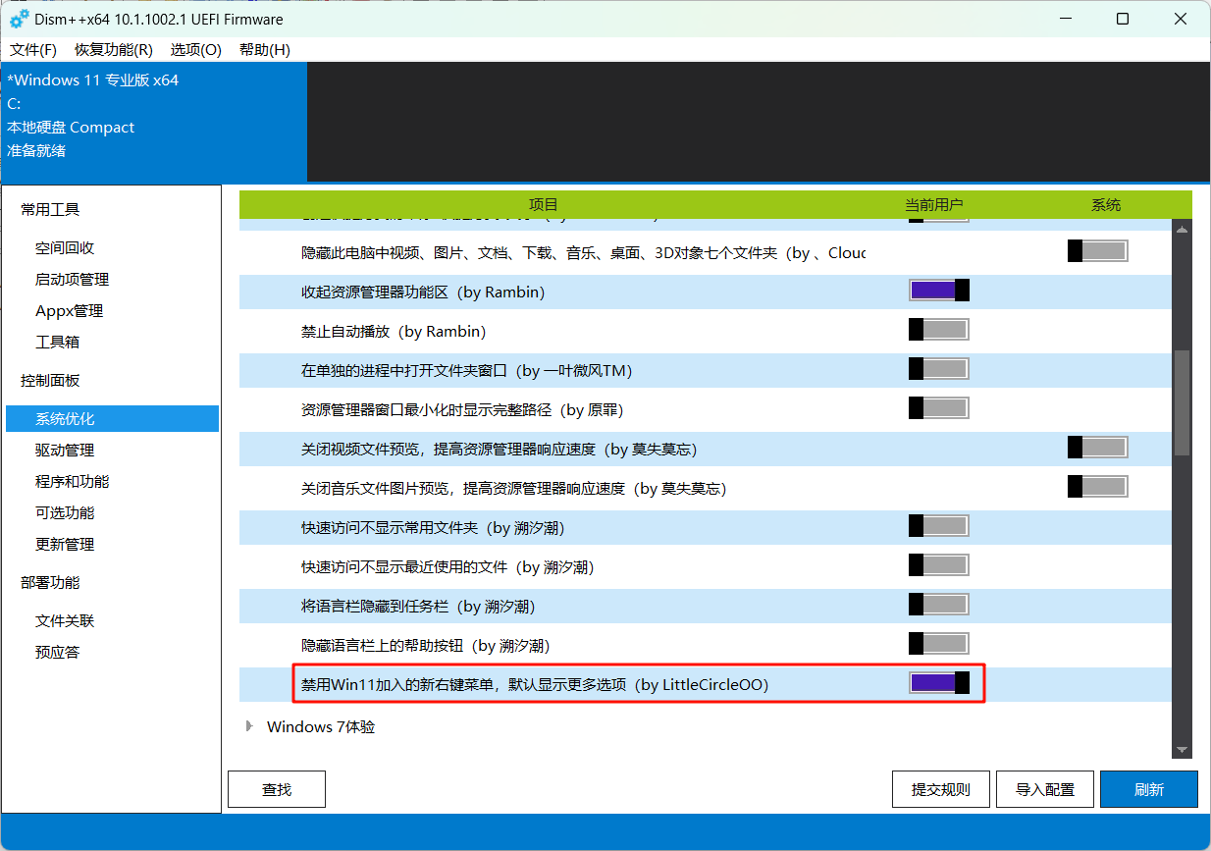Image resolution: width=1211 pixels, height=851 pixels.
Task: Expand the Windows 7体验 group
Action: pos(248,727)
